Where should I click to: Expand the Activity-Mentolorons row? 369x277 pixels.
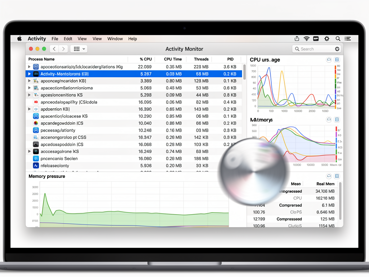pos(29,74)
